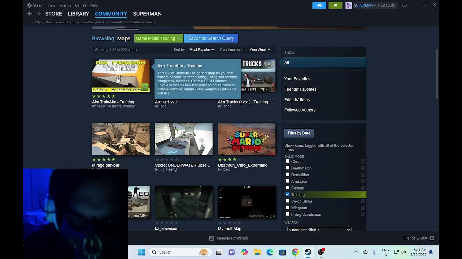Click the Manage Downloads icon
This screenshot has width=462, height=259.
(212, 238)
